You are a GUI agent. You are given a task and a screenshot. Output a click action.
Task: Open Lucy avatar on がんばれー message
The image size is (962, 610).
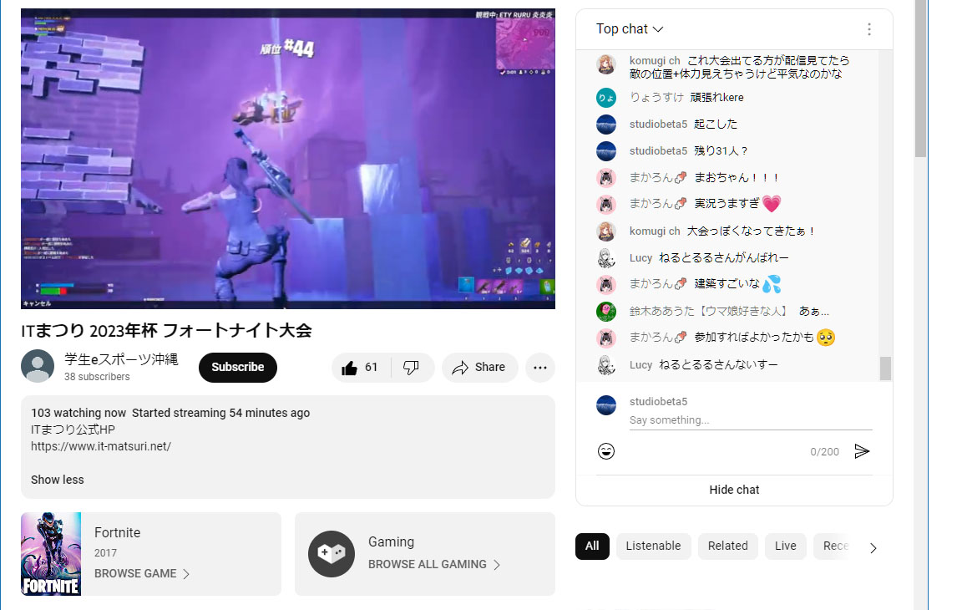click(x=606, y=257)
